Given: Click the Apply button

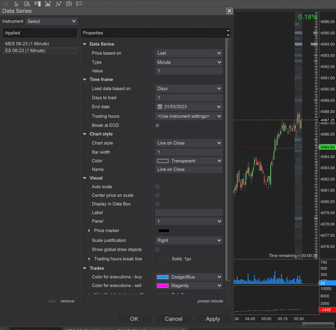Looking at the screenshot, I should pos(213,319).
